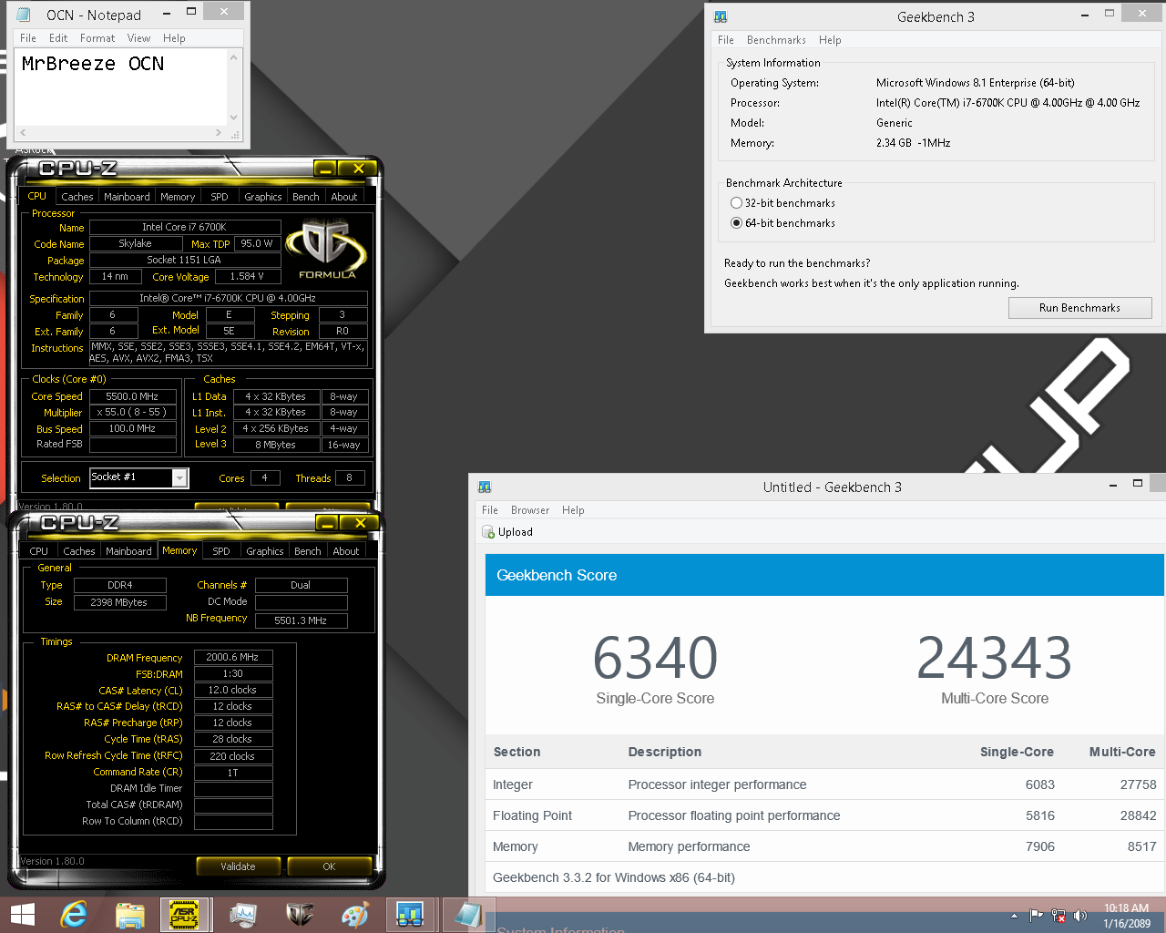Click the OK button in CPU-Z Memory window
This screenshot has height=933, width=1166.
[329, 866]
